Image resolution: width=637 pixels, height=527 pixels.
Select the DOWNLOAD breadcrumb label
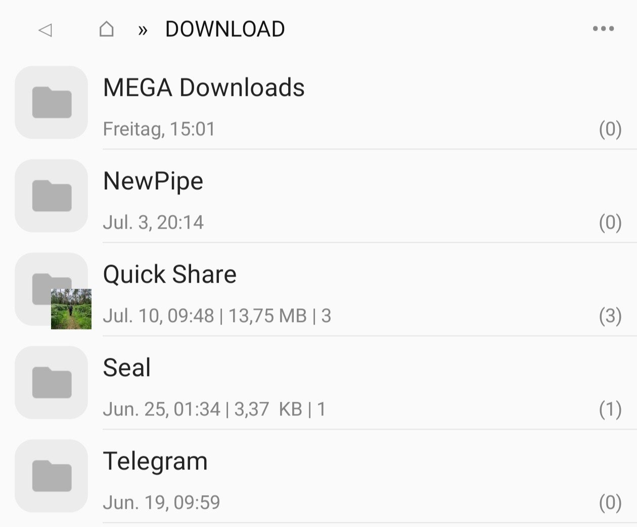click(x=225, y=29)
